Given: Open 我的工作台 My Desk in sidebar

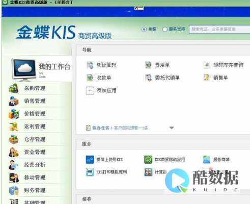Looking at the screenshot, I should [x=41, y=69].
